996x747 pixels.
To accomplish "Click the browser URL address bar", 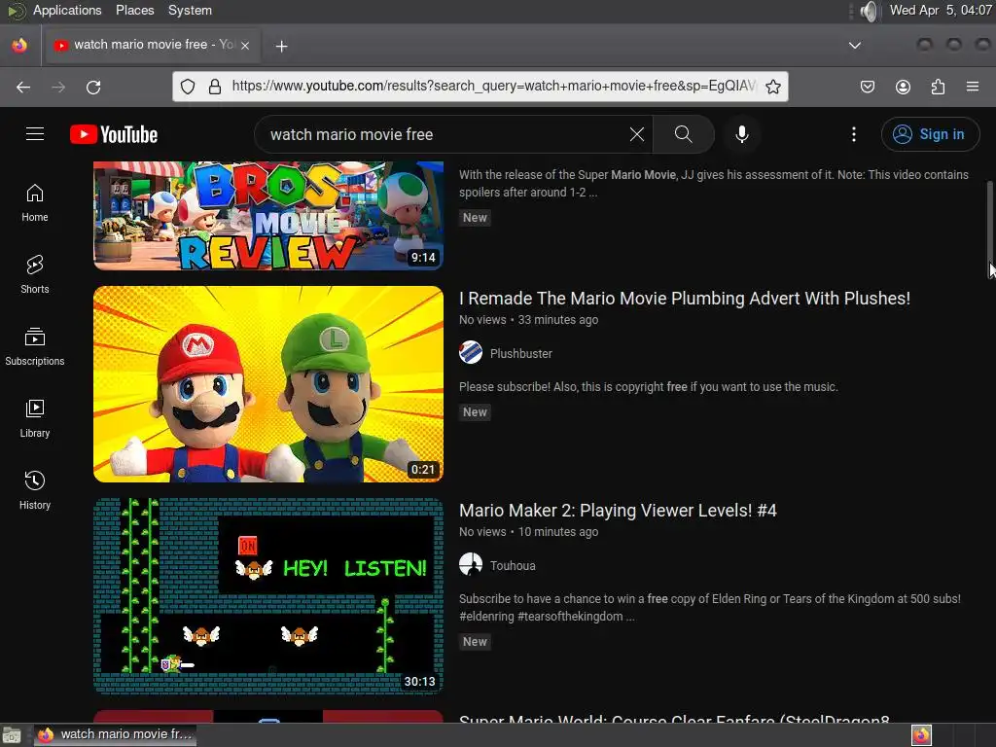I will [x=493, y=87].
